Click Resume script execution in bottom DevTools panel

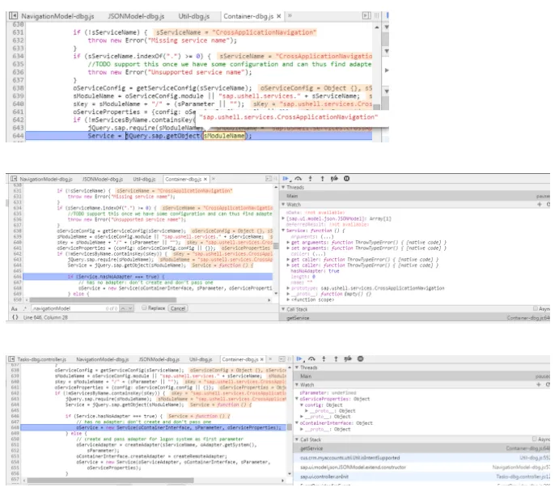[x=299, y=358]
